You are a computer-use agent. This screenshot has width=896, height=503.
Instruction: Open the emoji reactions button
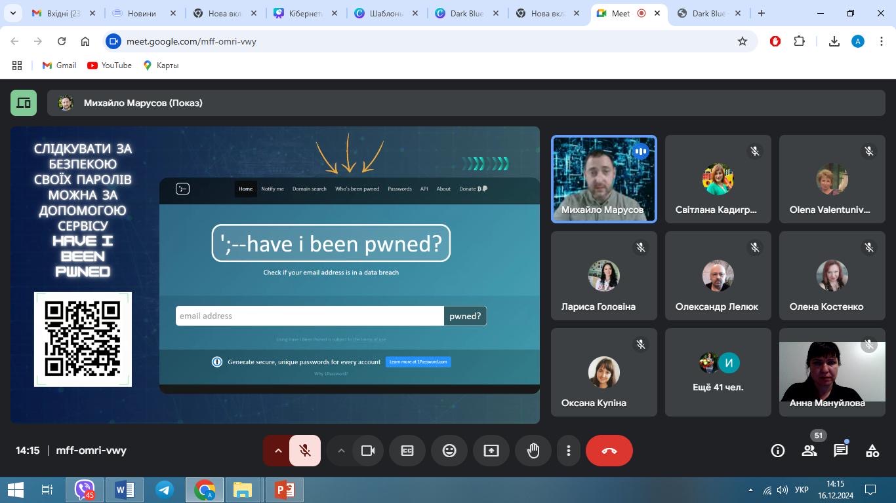point(449,451)
